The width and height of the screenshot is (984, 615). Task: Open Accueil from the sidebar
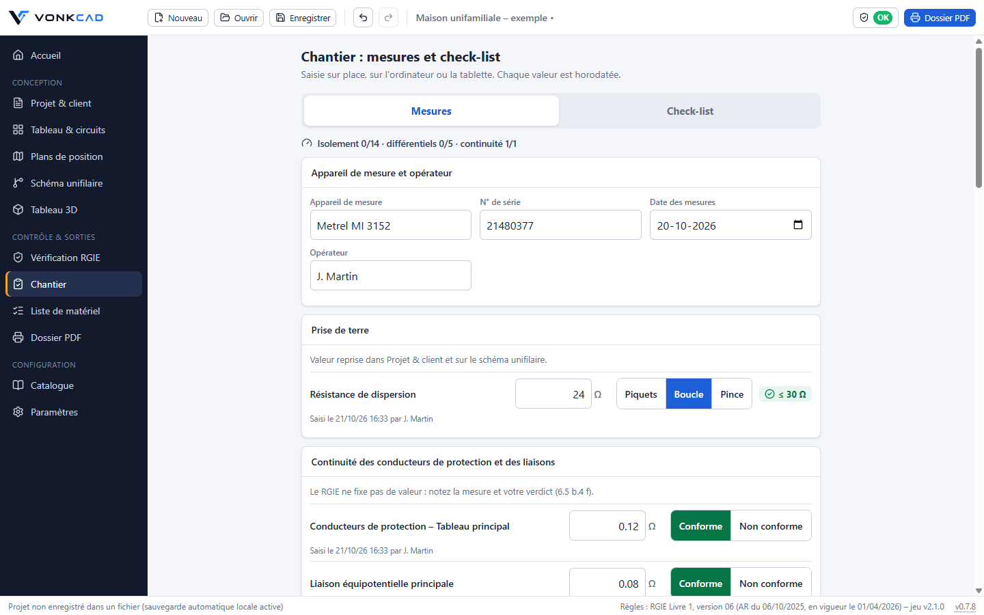(74, 55)
